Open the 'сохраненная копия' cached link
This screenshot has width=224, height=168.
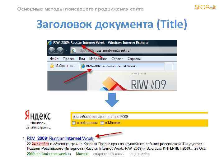coord(109,154)
